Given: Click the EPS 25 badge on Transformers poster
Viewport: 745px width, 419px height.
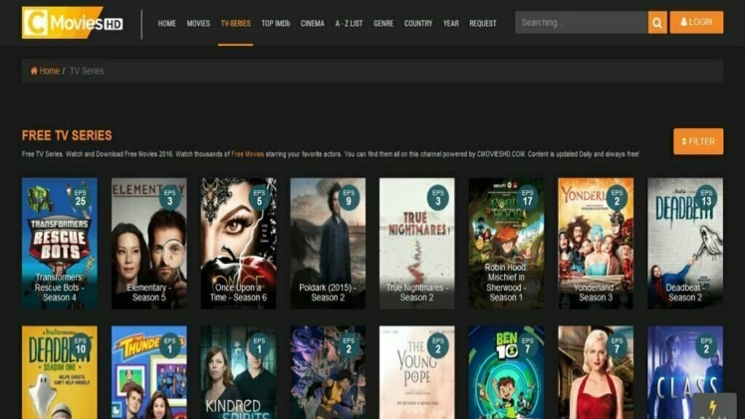Looking at the screenshot, I should click(x=80, y=197).
